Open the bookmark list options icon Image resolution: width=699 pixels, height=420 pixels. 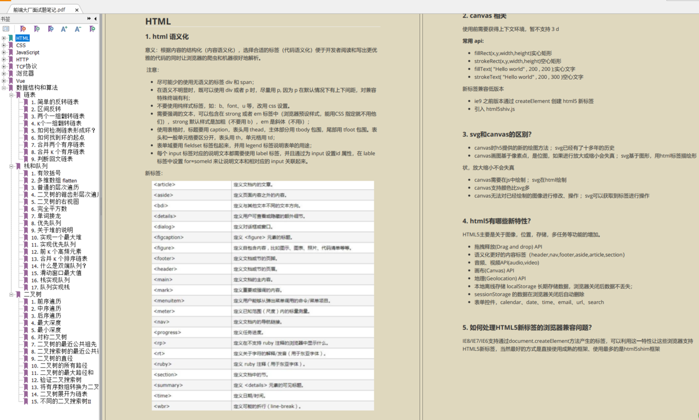(6, 29)
